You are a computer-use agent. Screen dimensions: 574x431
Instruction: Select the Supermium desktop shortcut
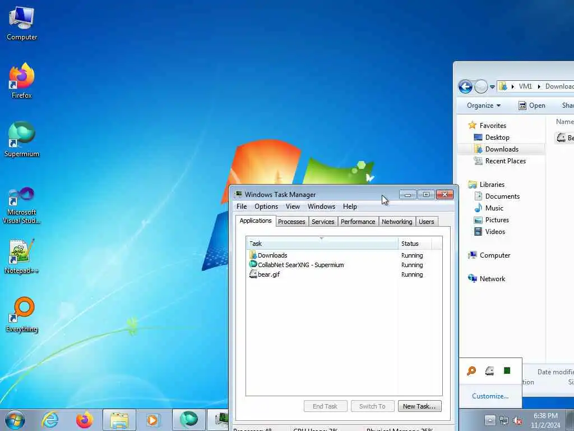click(22, 139)
